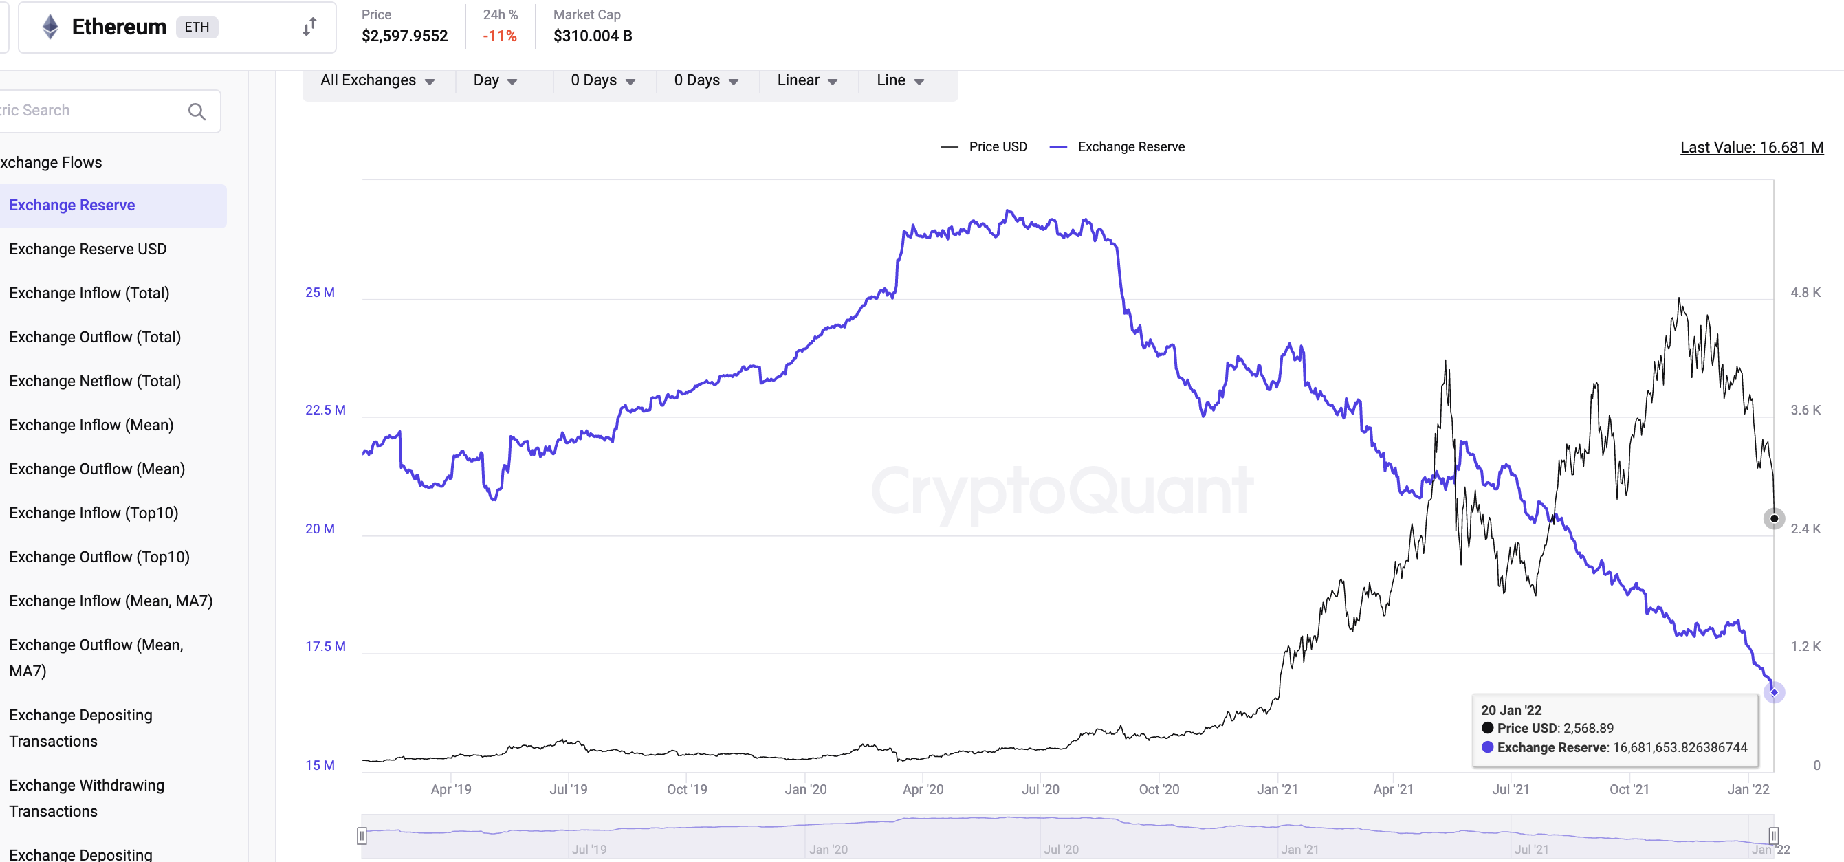
Task: Select Exchange Reserve USD metric
Action: [x=88, y=249]
